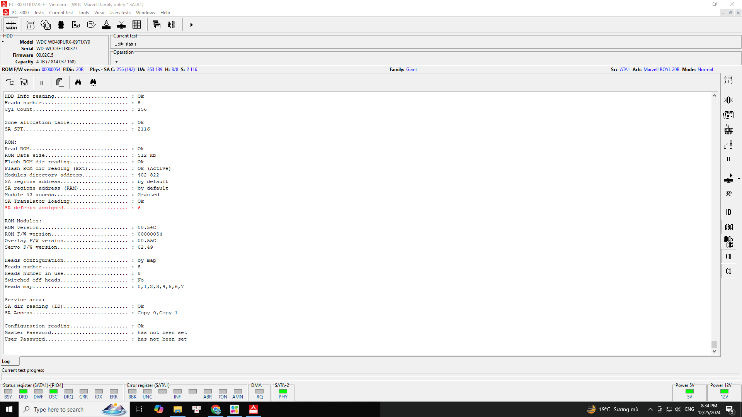This screenshot has height=417, width=742.
Task: Click the Mode value Normal
Action: tap(705, 69)
